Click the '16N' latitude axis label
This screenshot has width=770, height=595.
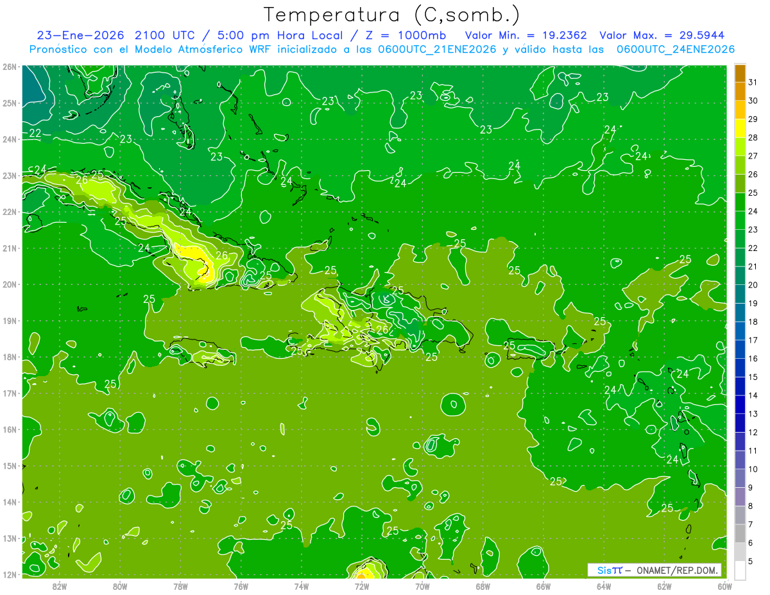9,429
